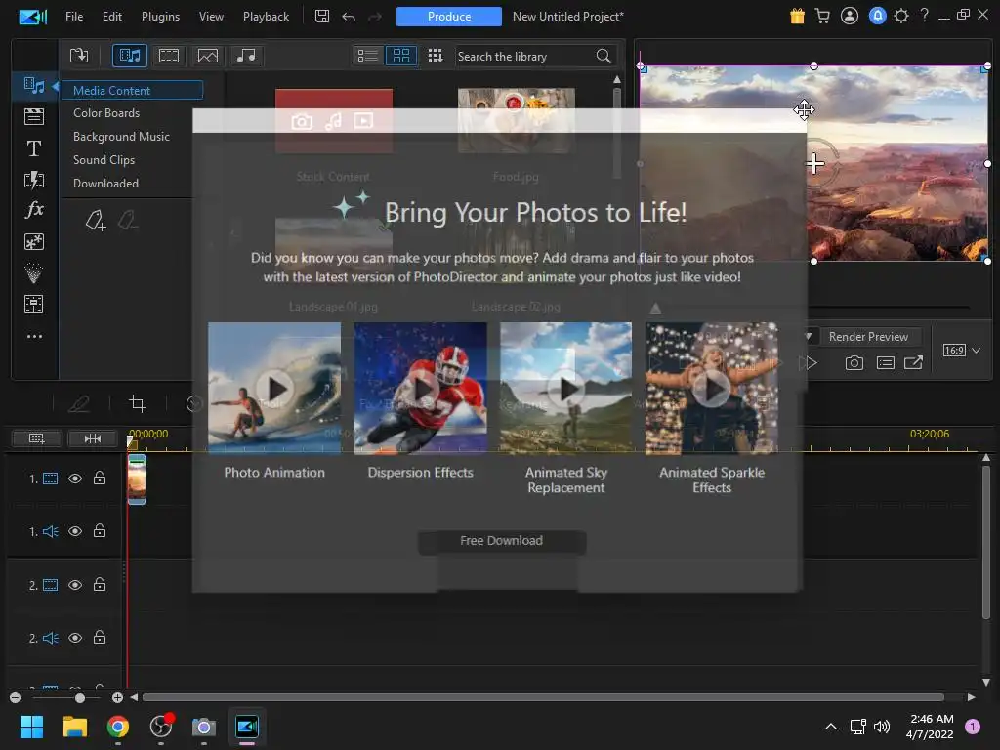This screenshot has width=1000, height=750.
Task: Select Media Content in library list
Action: tap(132, 90)
